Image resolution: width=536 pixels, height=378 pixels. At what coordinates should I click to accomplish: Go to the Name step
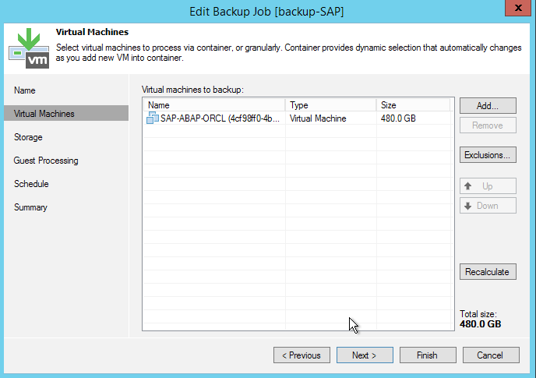point(25,90)
